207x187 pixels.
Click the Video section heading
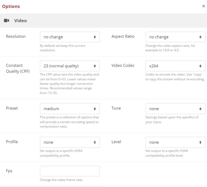[x=20, y=21]
